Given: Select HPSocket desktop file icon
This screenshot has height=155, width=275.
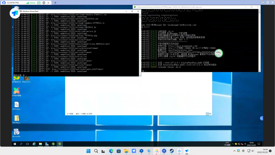Looking at the screenshot, I should click(x=16, y=106).
